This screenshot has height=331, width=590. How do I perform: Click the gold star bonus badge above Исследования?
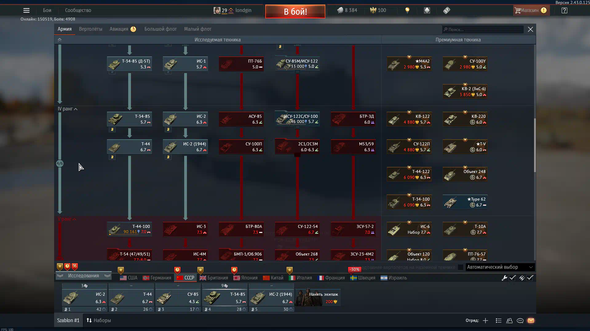click(60, 266)
